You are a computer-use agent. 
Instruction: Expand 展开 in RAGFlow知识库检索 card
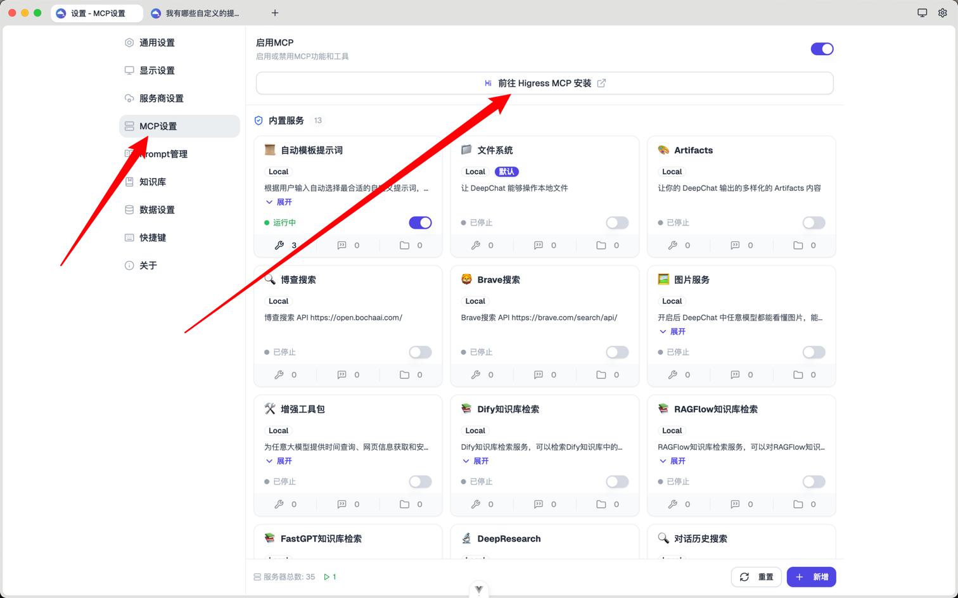tap(672, 461)
